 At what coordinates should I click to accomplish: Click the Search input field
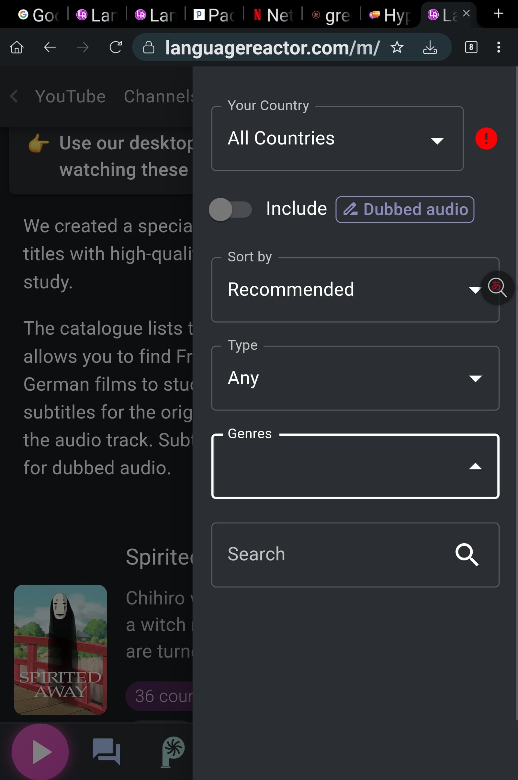tap(355, 555)
